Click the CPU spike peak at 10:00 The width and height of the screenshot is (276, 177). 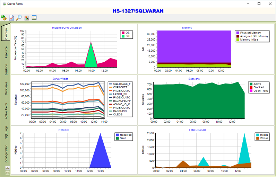click(91, 42)
